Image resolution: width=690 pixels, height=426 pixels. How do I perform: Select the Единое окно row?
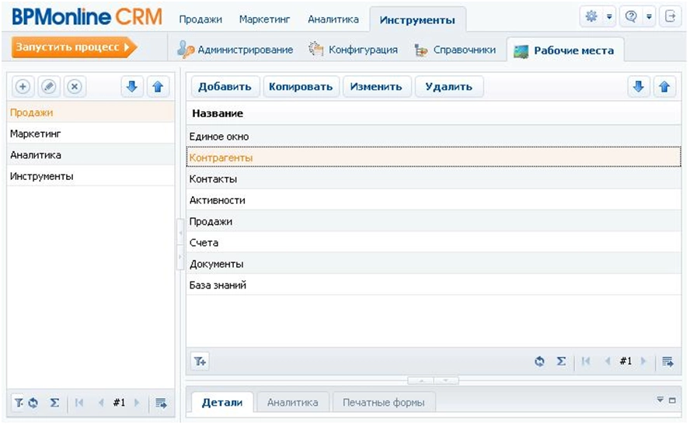click(434, 137)
